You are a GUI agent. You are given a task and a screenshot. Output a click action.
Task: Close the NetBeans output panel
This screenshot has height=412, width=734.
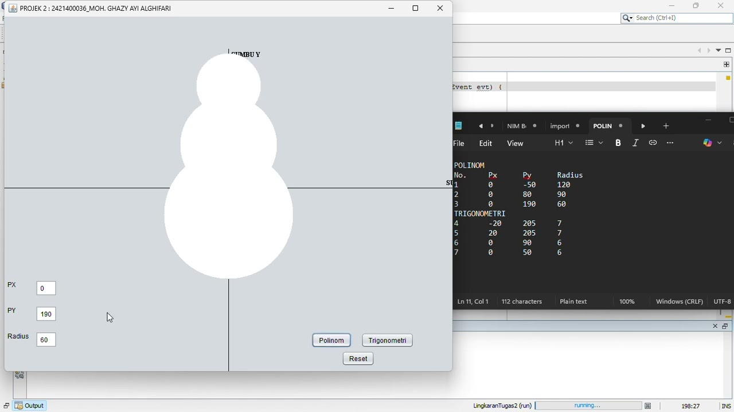[715, 326]
